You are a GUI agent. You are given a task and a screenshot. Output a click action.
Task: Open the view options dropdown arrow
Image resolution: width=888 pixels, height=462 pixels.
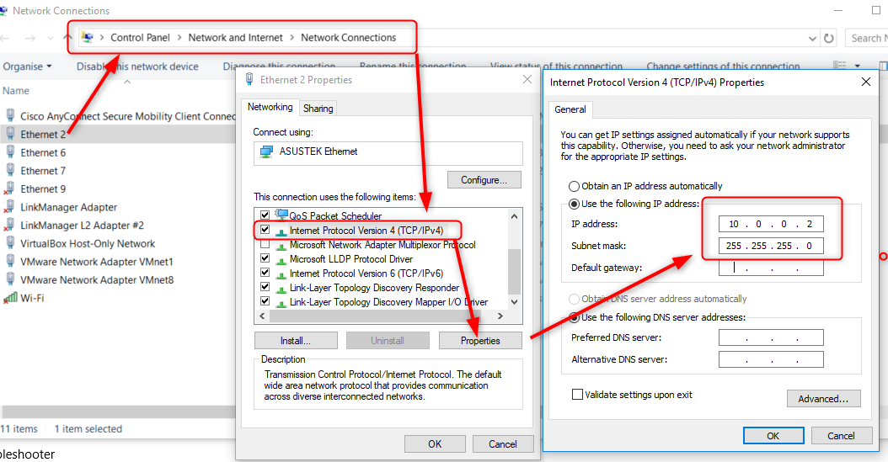pyautogui.click(x=858, y=66)
